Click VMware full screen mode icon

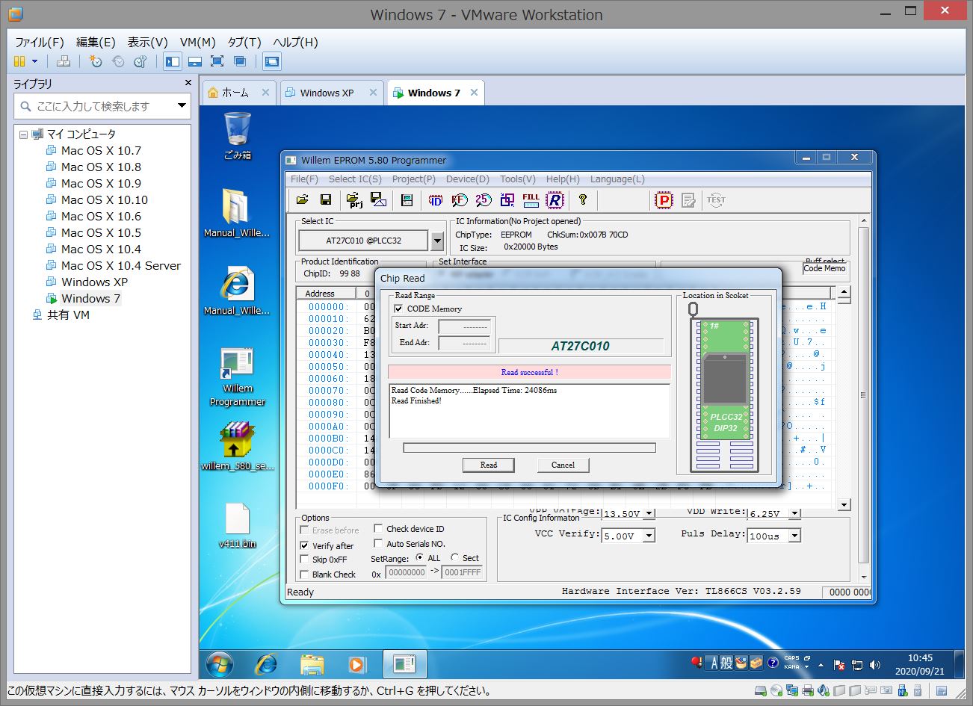[217, 61]
